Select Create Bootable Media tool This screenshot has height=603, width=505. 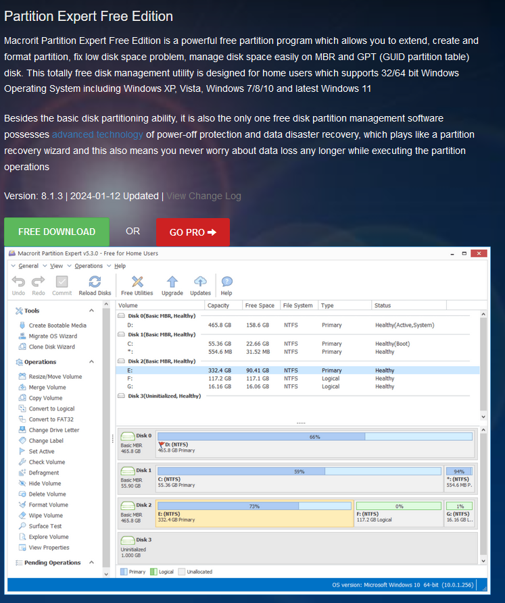click(53, 325)
